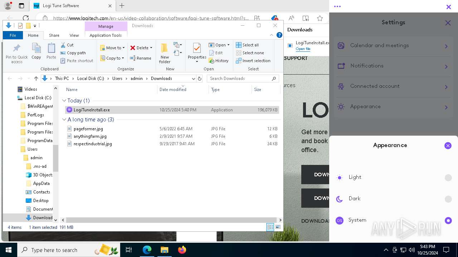Go up one folder level arrow

(36, 79)
